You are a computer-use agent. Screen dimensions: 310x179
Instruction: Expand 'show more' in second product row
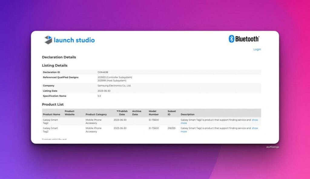255,128
